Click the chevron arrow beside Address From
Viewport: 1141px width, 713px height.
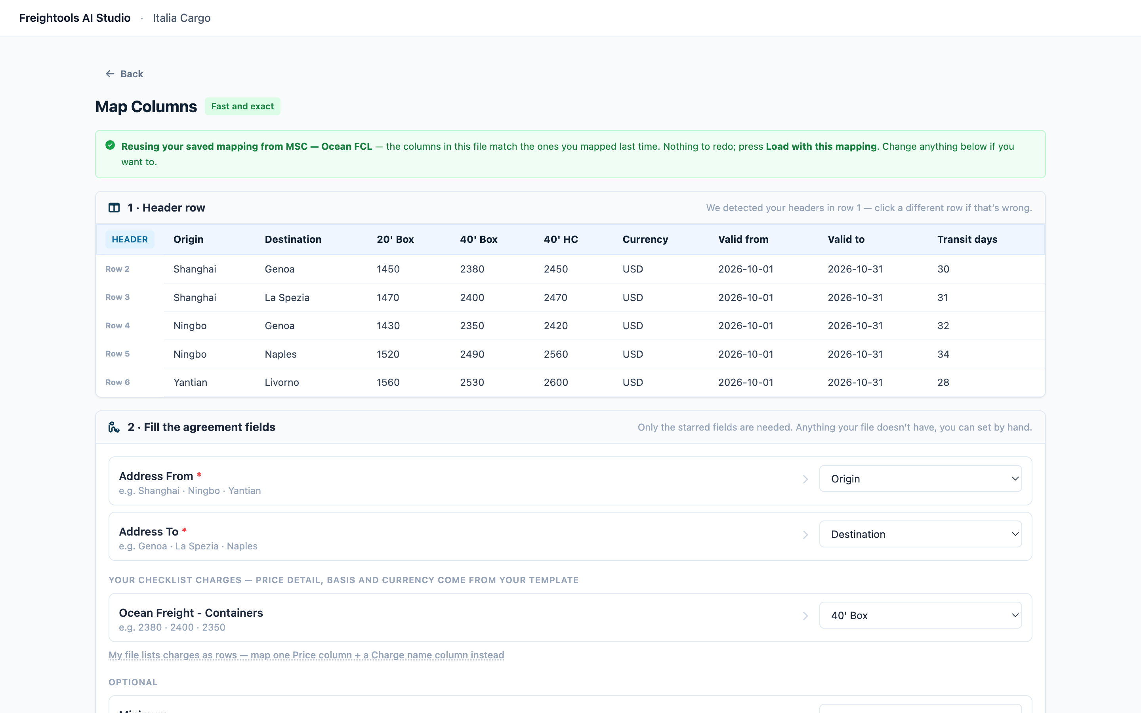(805, 479)
